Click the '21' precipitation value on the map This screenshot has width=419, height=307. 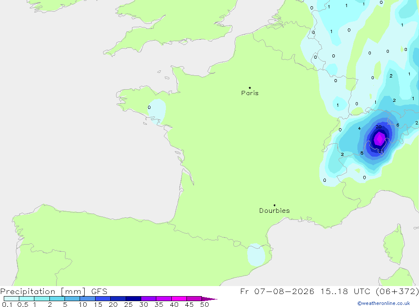(x=381, y=151)
